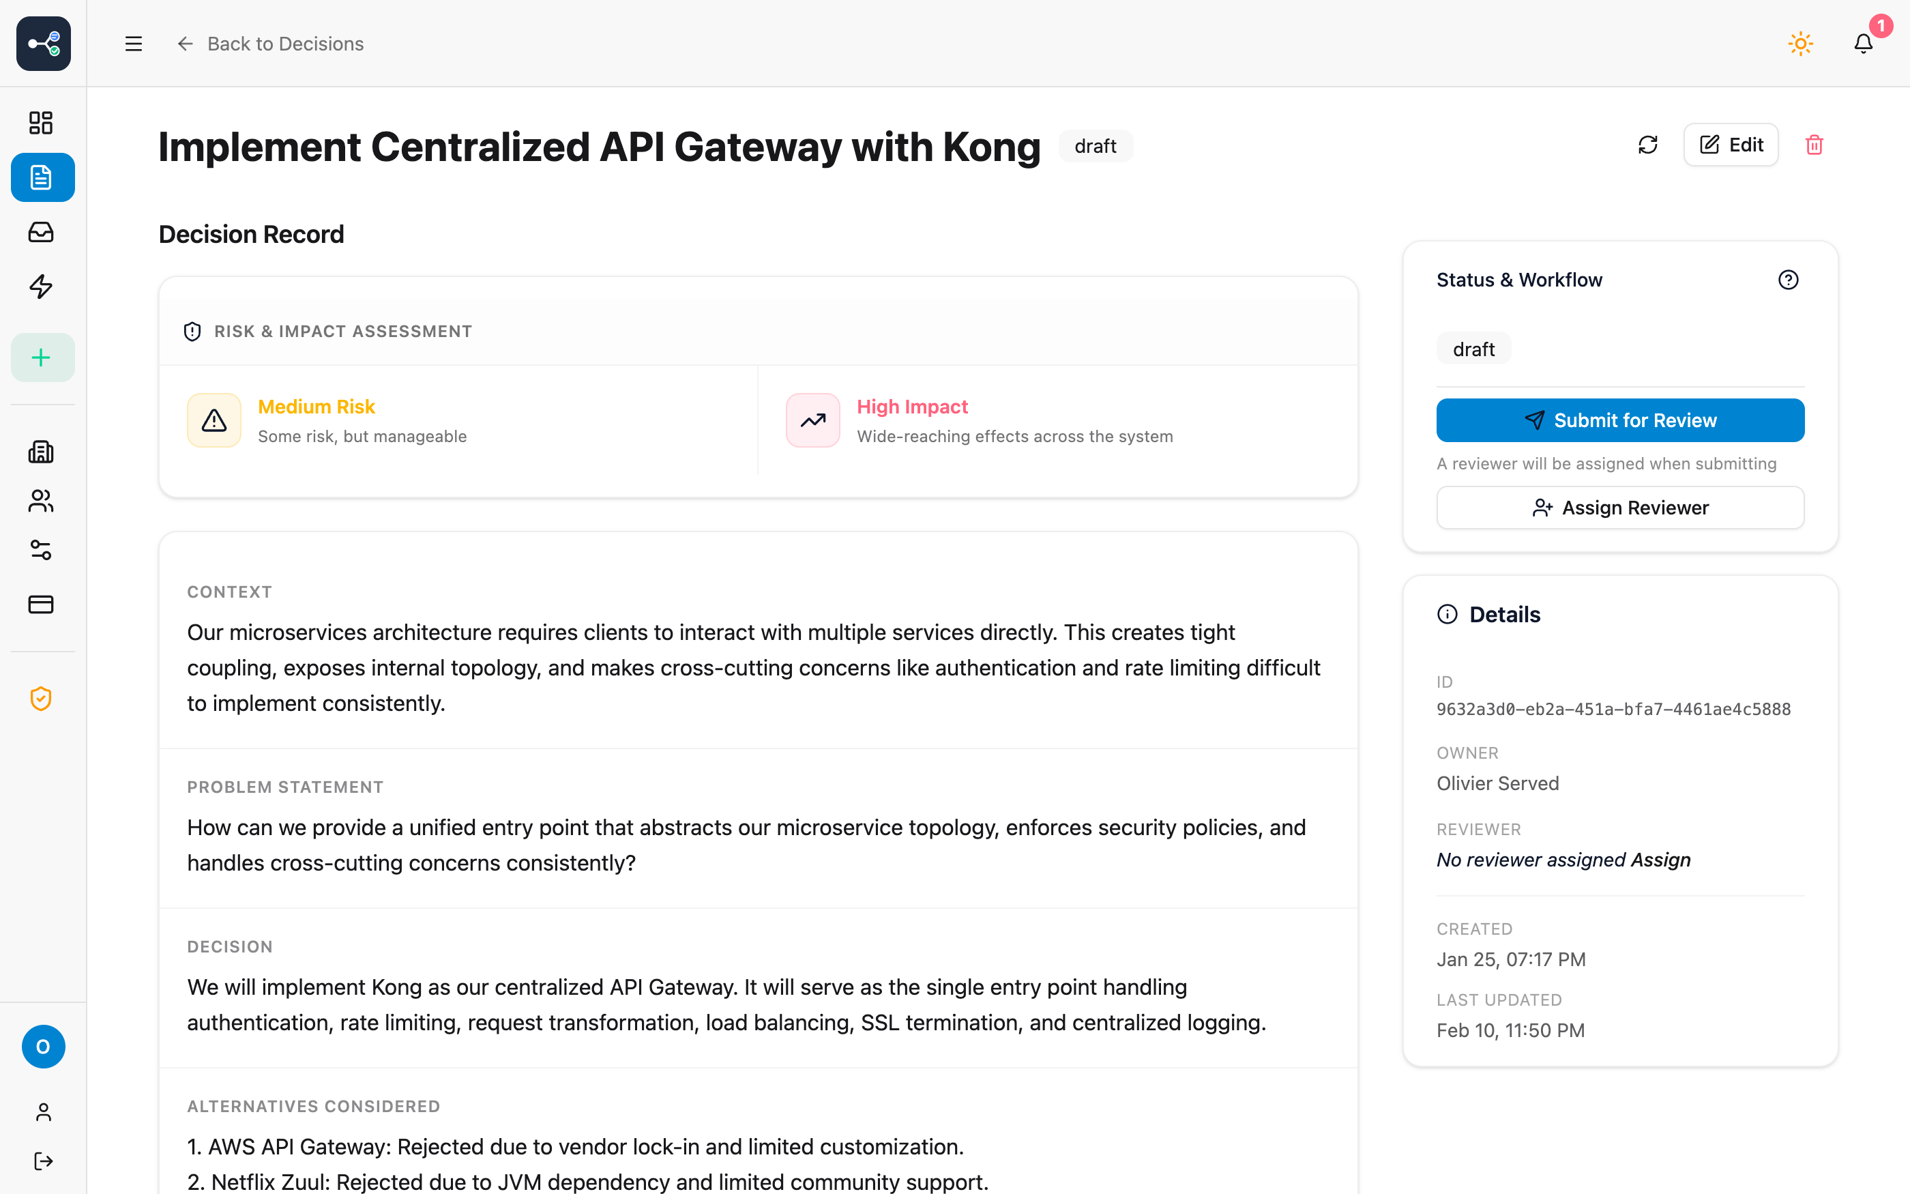This screenshot has width=1910, height=1194.
Task: Create new decision with green plus icon
Action: [x=42, y=357]
